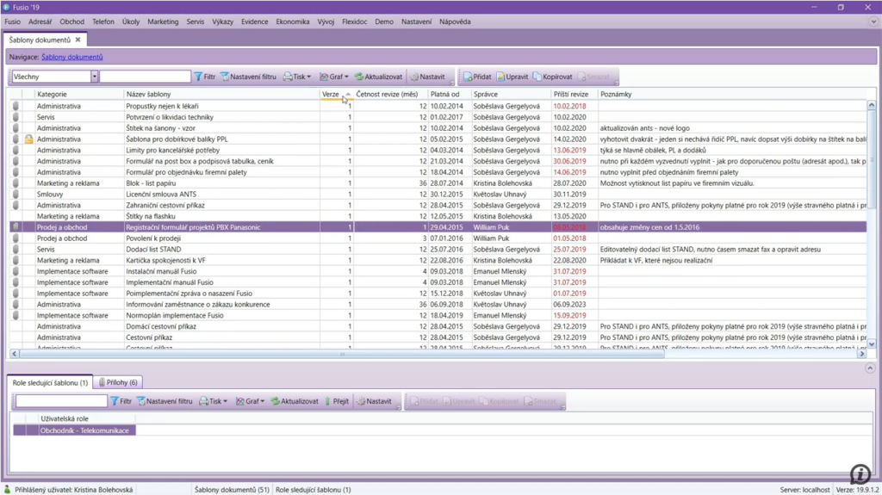Click the info icon in bottom-right corner
The width and height of the screenshot is (882, 495).
(x=860, y=474)
